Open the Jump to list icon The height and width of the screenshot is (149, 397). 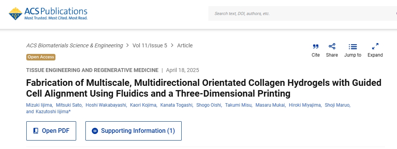pyautogui.click(x=353, y=47)
